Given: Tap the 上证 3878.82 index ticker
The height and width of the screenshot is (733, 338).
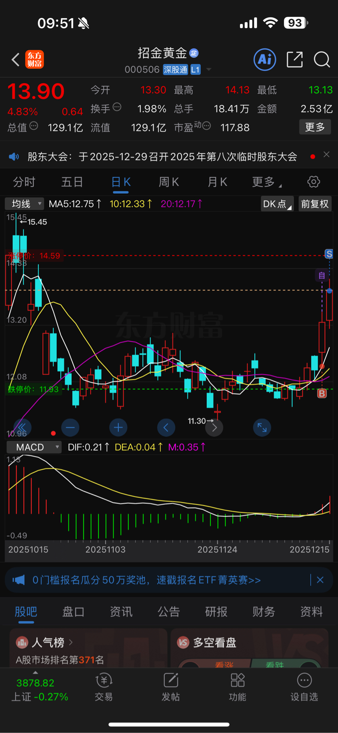Looking at the screenshot, I should (x=40, y=690).
